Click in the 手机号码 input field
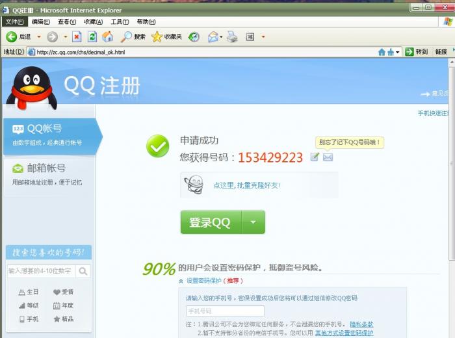This screenshot has height=338, width=455. pyautogui.click(x=225, y=311)
